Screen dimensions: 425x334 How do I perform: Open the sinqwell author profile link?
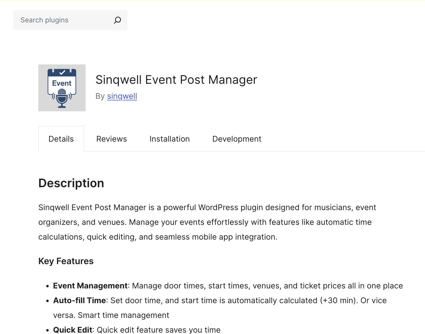tap(122, 96)
